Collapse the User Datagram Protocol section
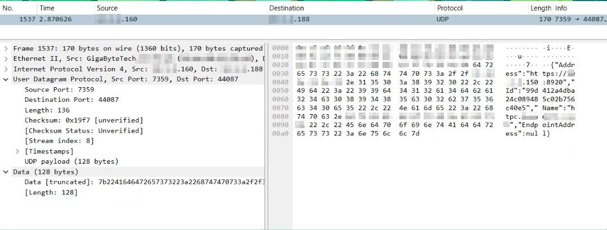The height and width of the screenshot is (230, 607). [x=6, y=79]
